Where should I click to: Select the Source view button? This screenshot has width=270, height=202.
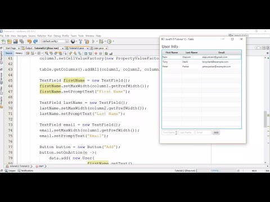[x=9, y=53]
